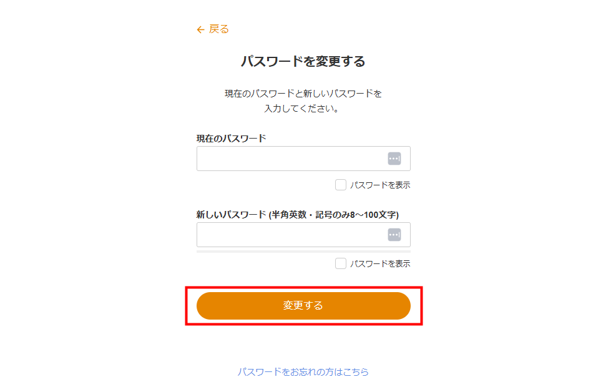Click the 入力してください。 instruction text
Viewport: 611px width, 392px height.
[x=303, y=109]
